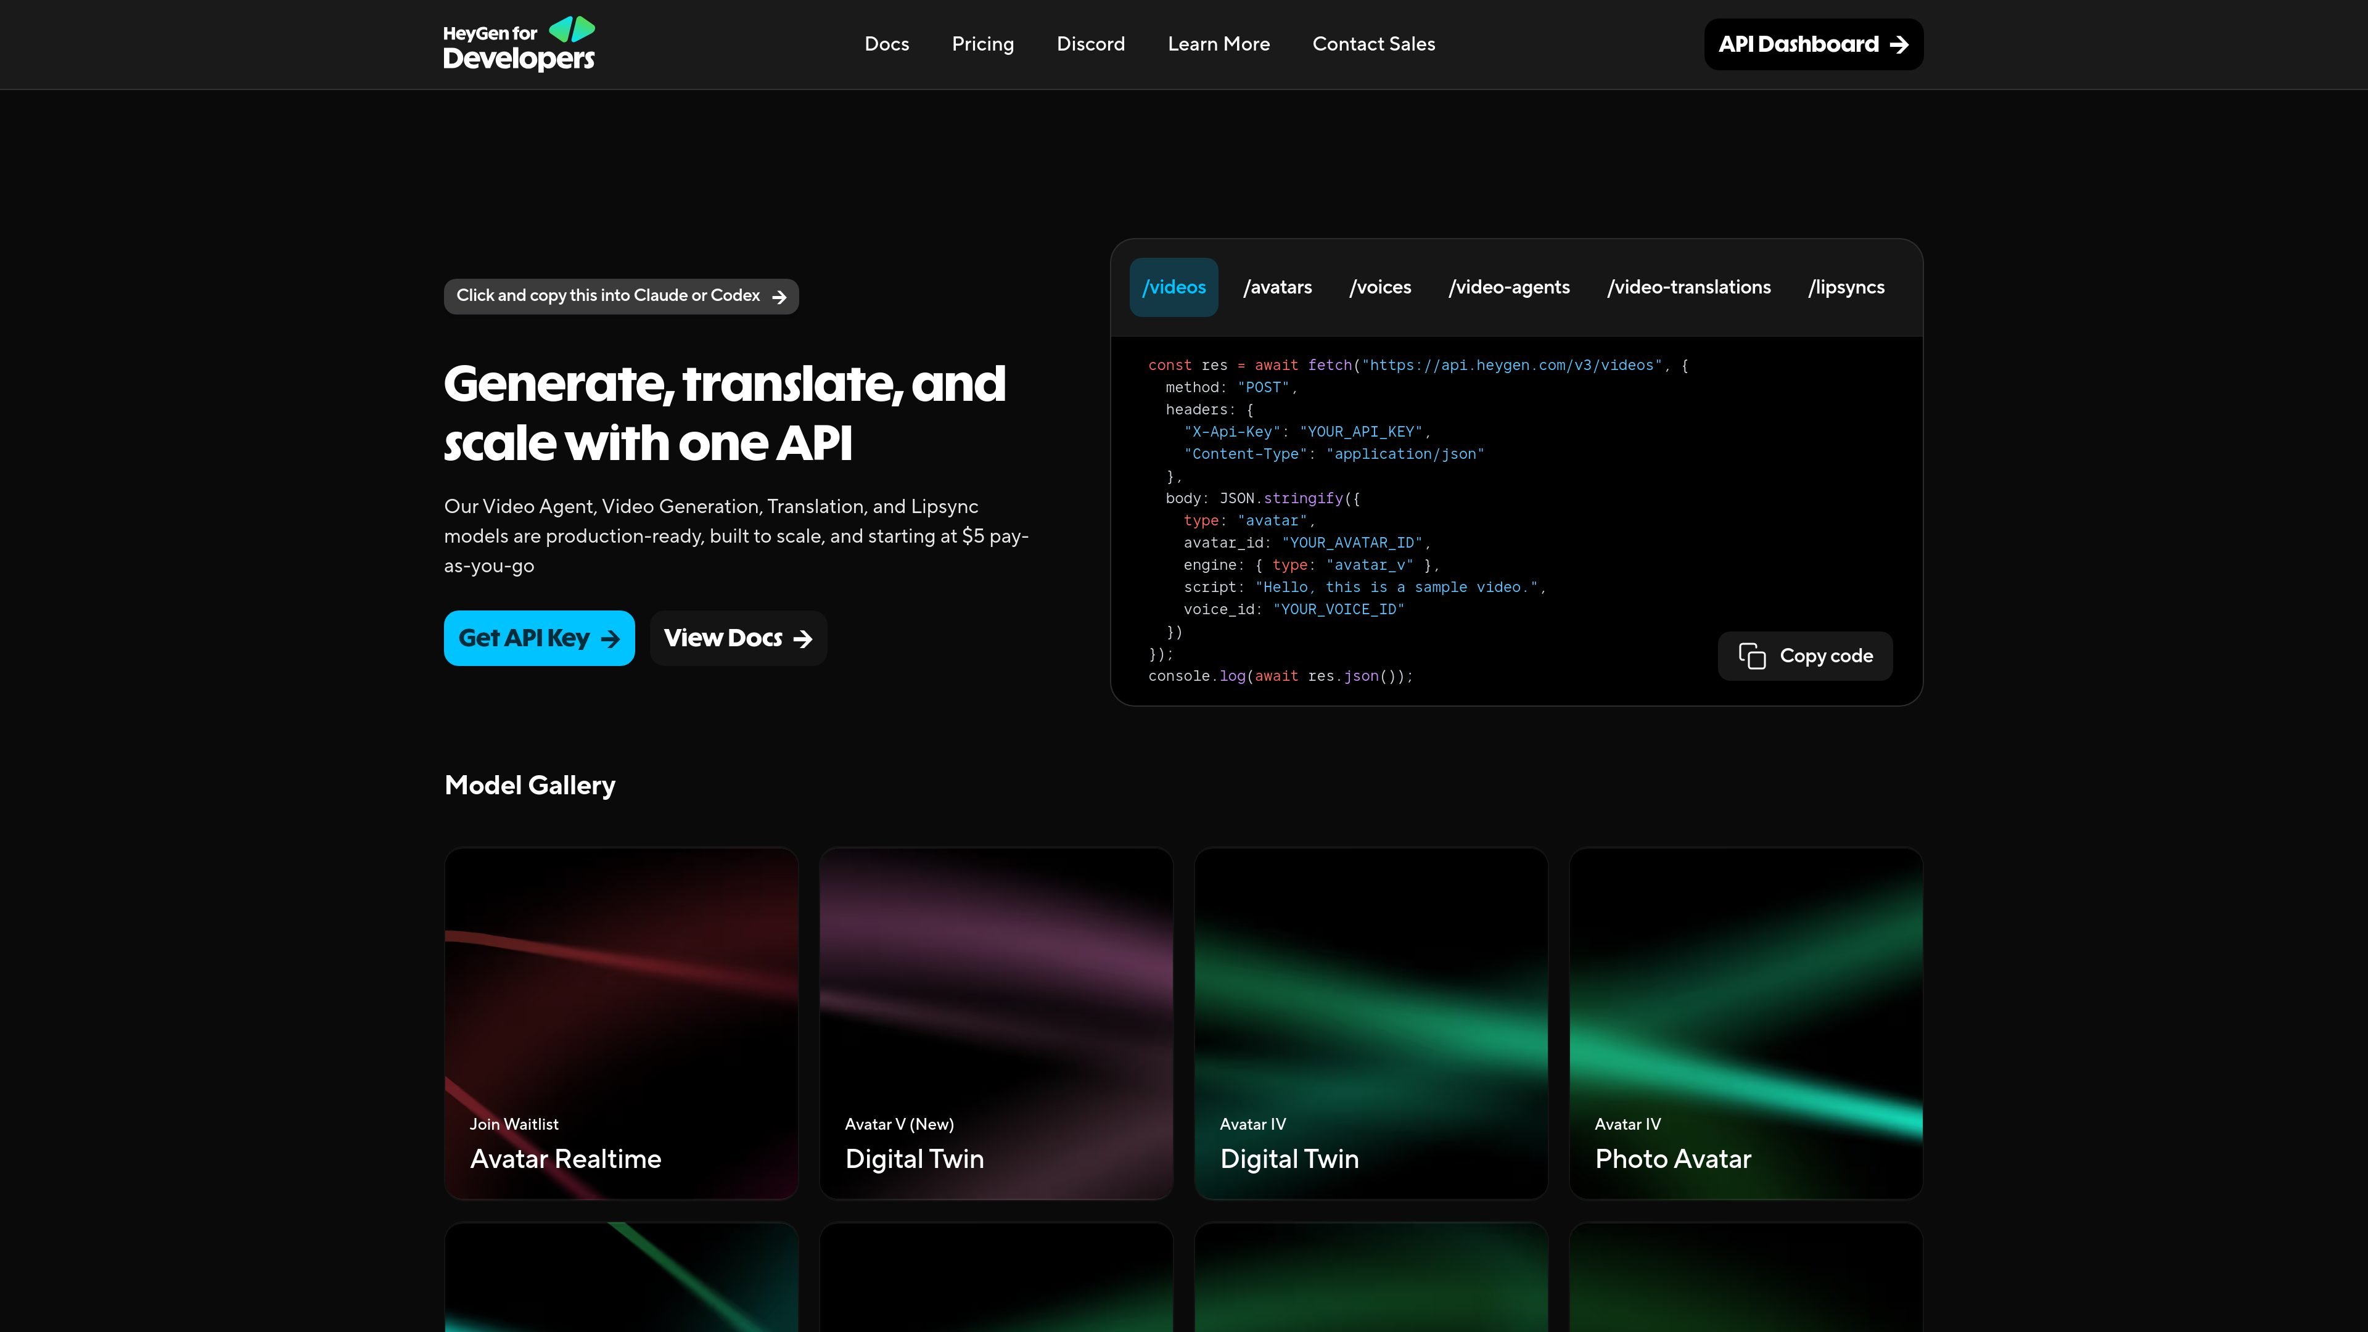Click the method "POST" line in code
2368x1332 pixels.
pyautogui.click(x=1231, y=388)
